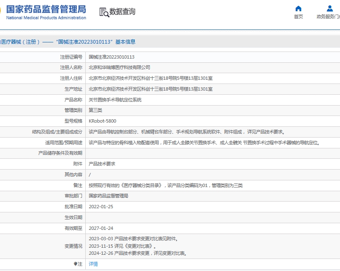Click the 数据查询 search document icon
The height and width of the screenshot is (271, 340).
coord(104,12)
